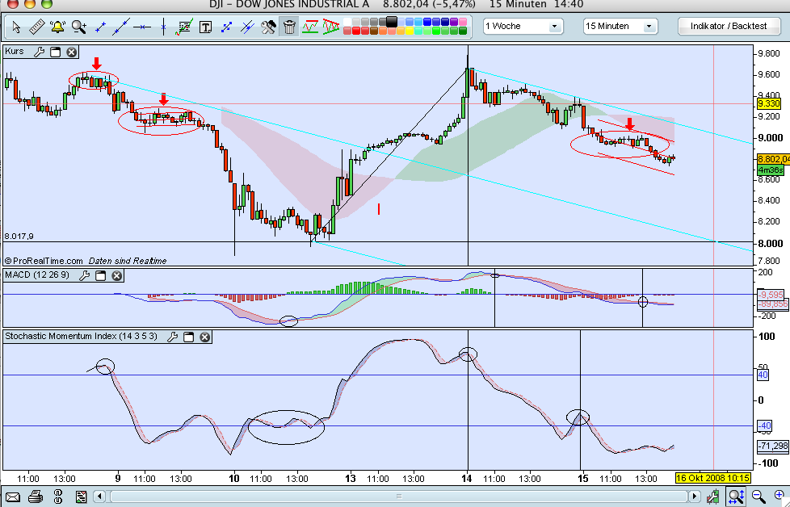790x507 pixels.
Task: Select the triangle pattern tool
Action: pyautogui.click(x=331, y=27)
